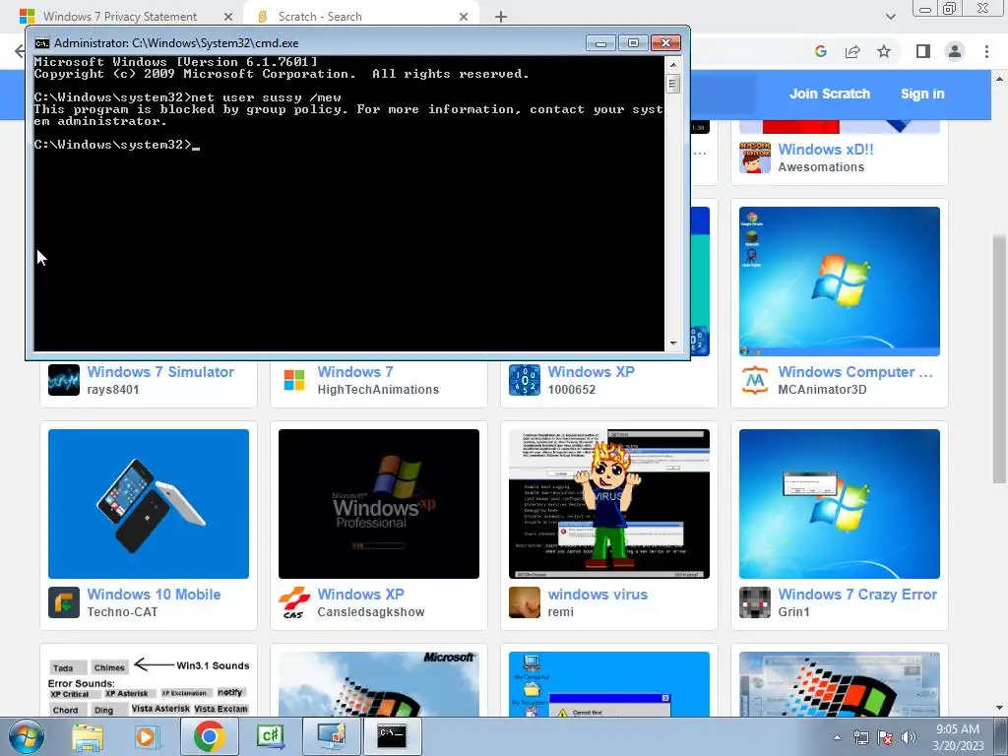Open the Windows XP project by 1000652

click(591, 371)
